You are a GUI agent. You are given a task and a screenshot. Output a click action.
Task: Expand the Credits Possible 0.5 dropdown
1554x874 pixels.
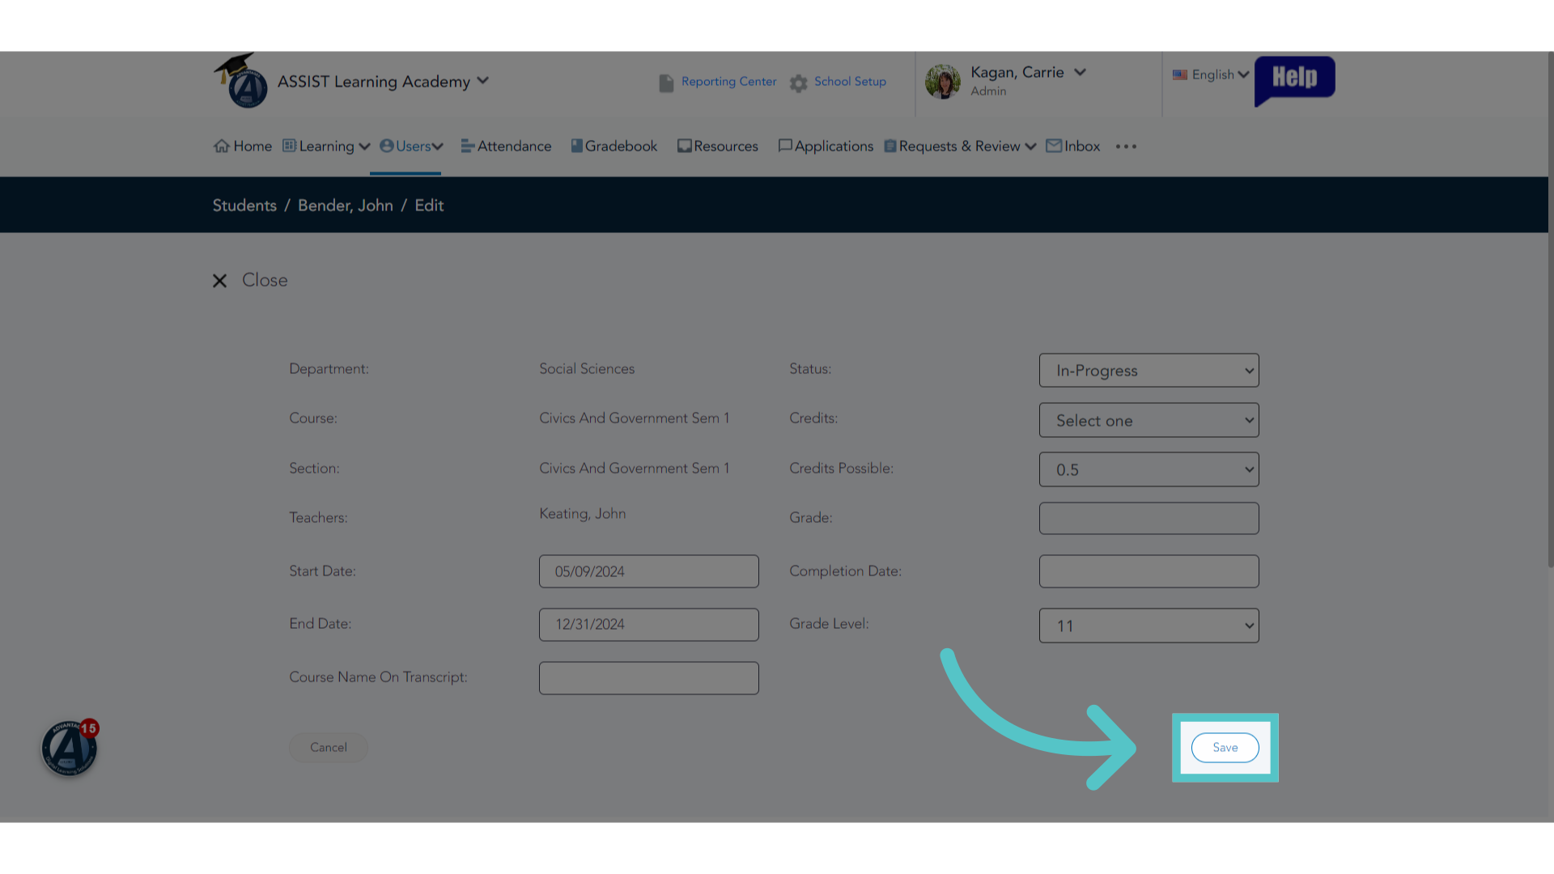[x=1149, y=469]
